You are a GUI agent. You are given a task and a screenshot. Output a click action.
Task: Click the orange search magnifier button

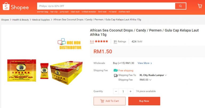tap(180, 6)
